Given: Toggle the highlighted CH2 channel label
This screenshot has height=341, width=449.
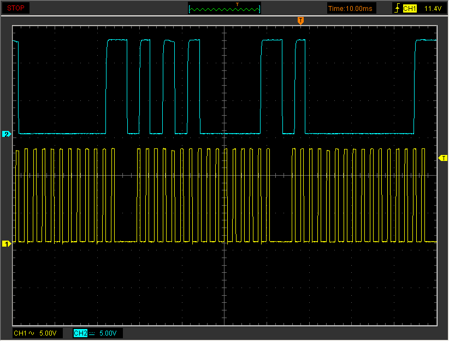Looking at the screenshot, I should click(80, 333).
